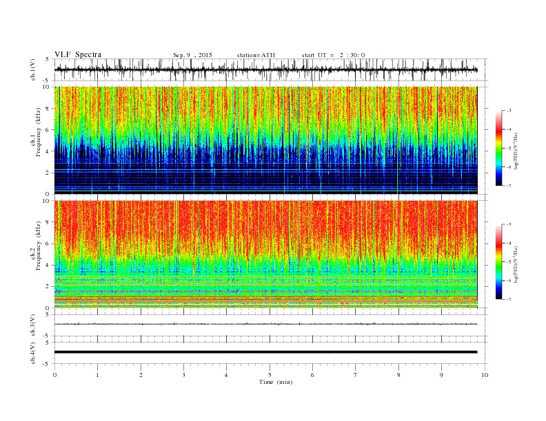Click inside the ch.1 spectrogram panel
This screenshot has width=546, height=421.
pyautogui.click(x=266, y=140)
